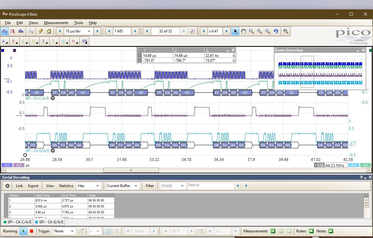Click the serial decoding Search field
The width and height of the screenshot is (373, 238).
point(210,186)
